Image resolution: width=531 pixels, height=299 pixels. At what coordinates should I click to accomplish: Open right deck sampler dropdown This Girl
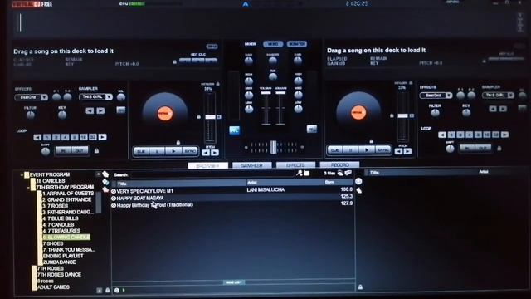[x=498, y=95]
